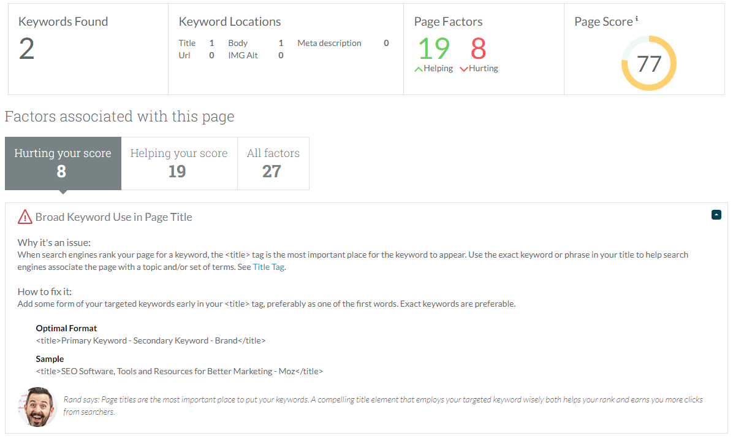The height and width of the screenshot is (438, 733).
Task: Click the Page Score info icon
Action: click(637, 19)
